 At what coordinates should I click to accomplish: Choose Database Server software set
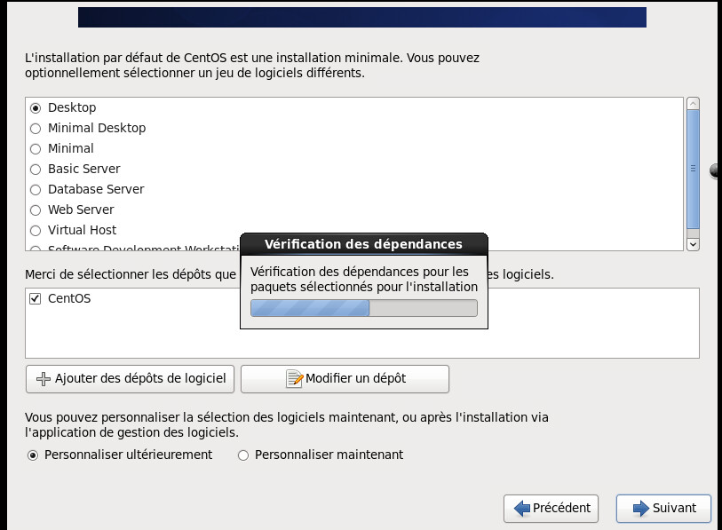(x=36, y=189)
